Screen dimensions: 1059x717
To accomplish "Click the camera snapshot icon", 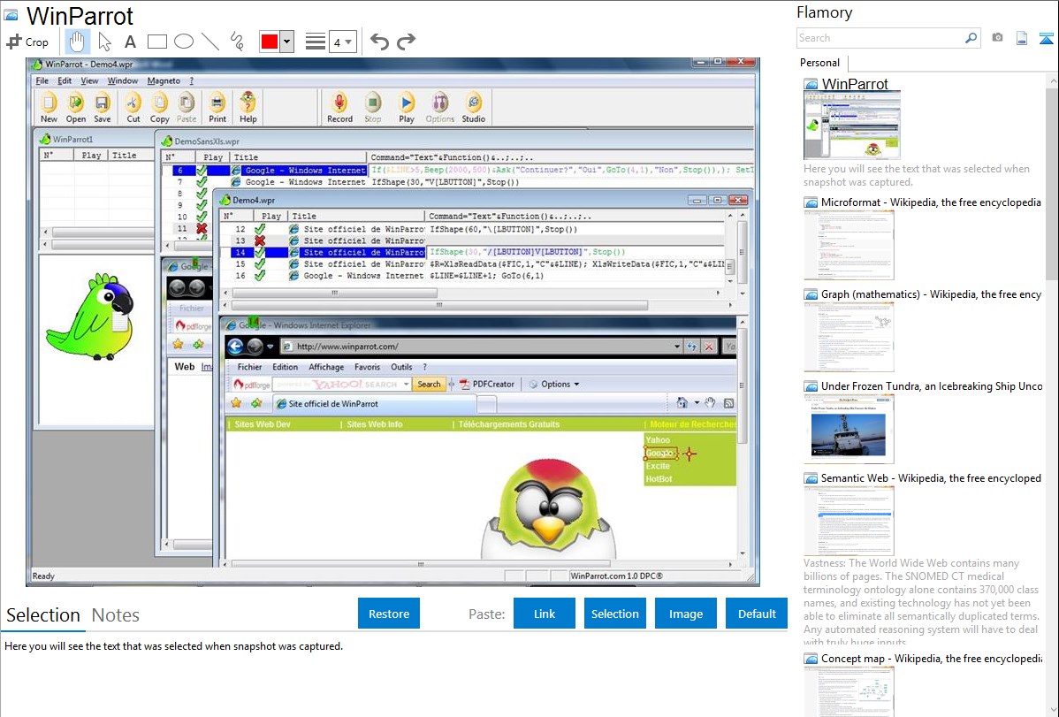I will (x=997, y=38).
